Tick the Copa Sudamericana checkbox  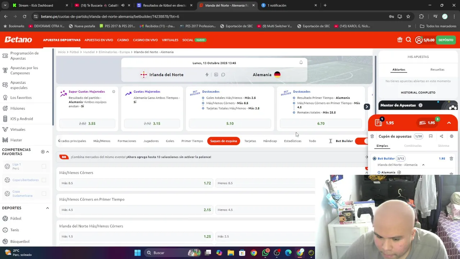(44, 194)
